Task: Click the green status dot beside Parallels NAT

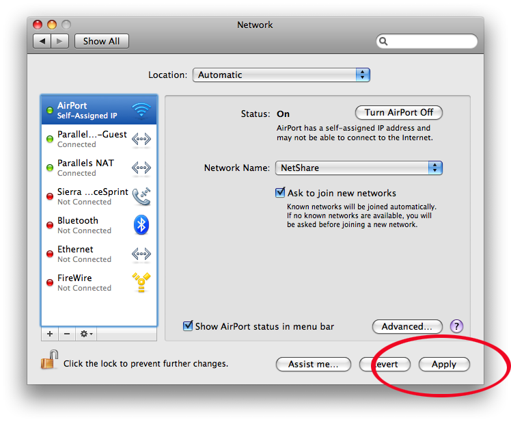Action: pyautogui.click(x=50, y=168)
